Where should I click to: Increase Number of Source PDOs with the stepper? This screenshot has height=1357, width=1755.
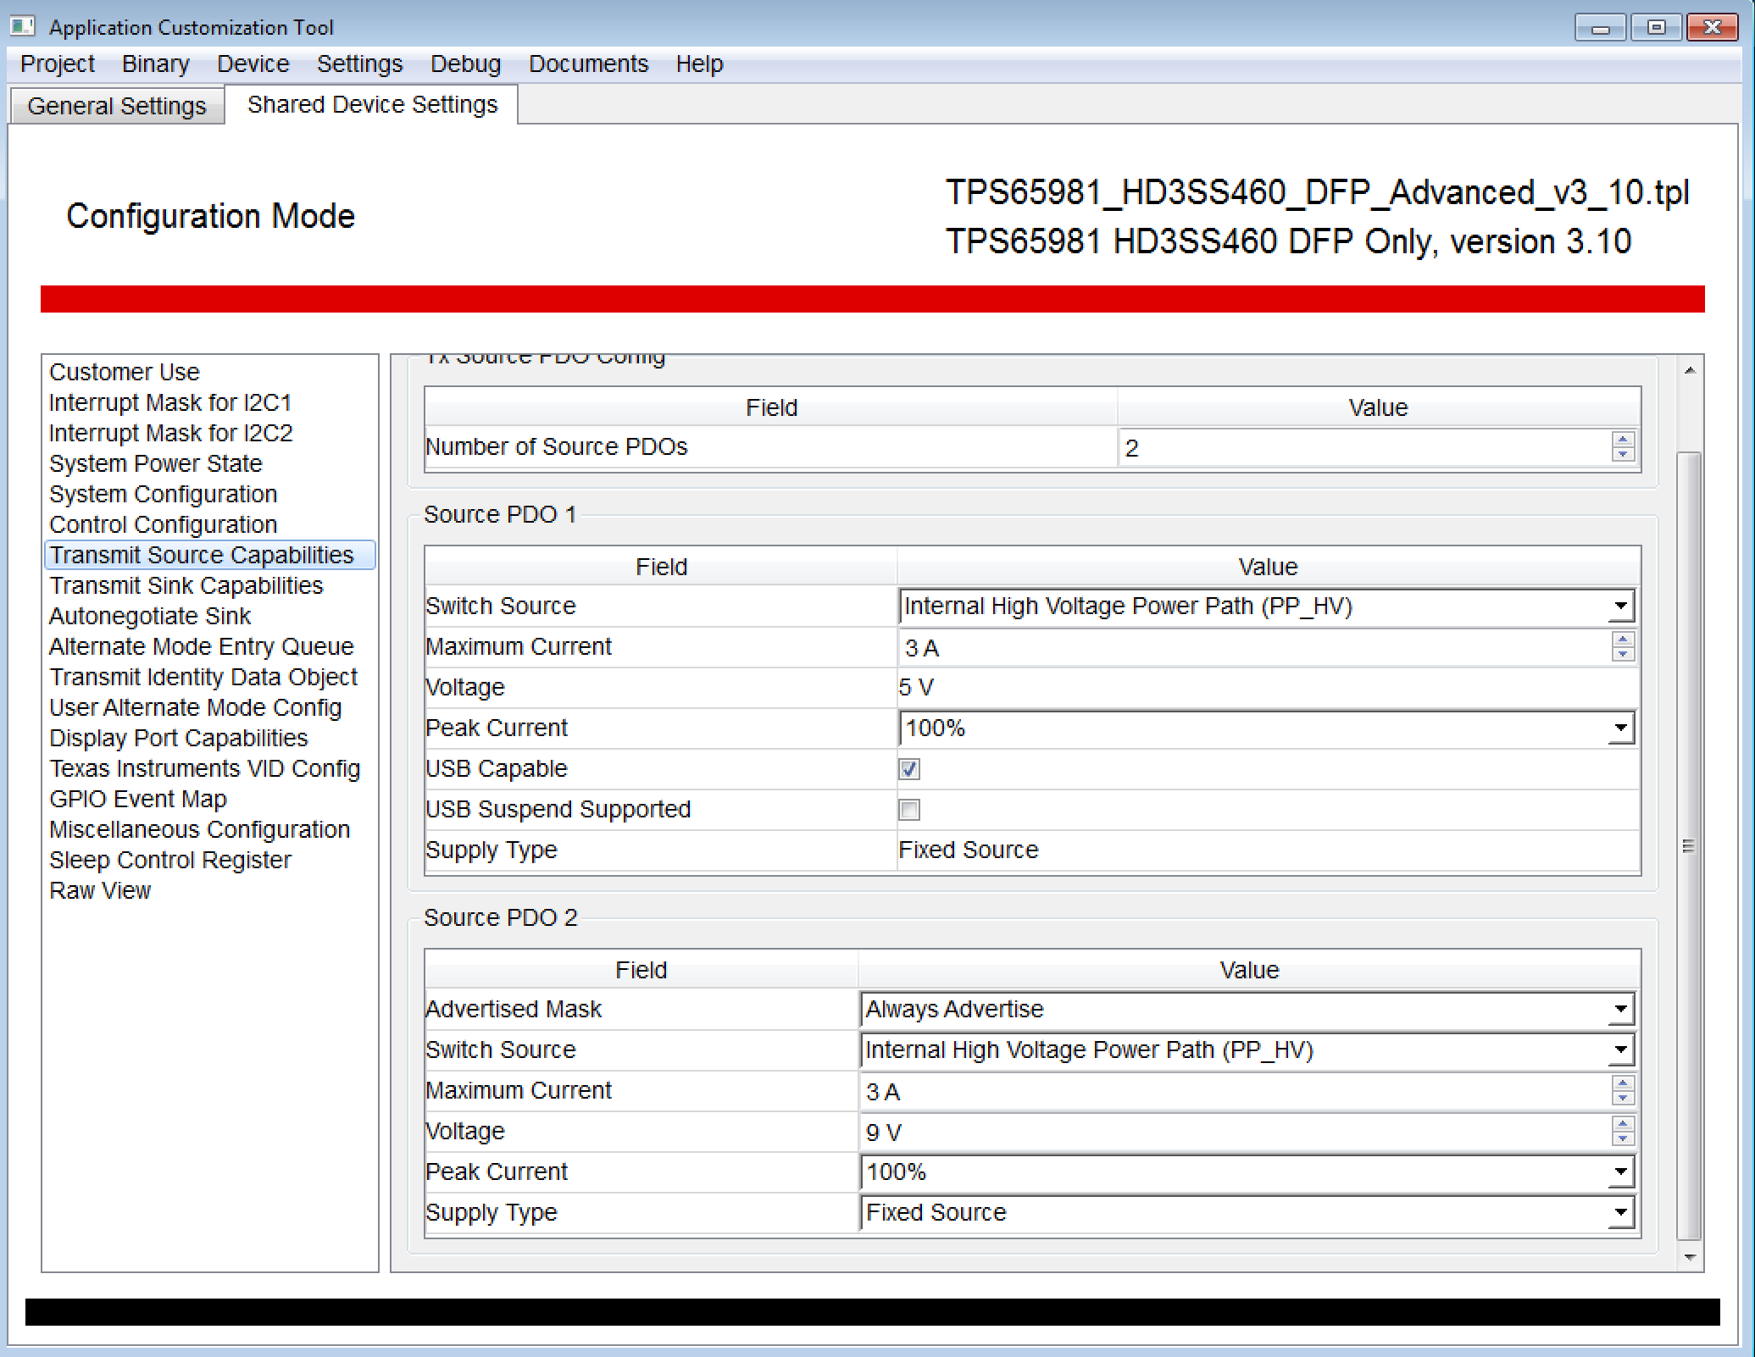tap(1621, 440)
